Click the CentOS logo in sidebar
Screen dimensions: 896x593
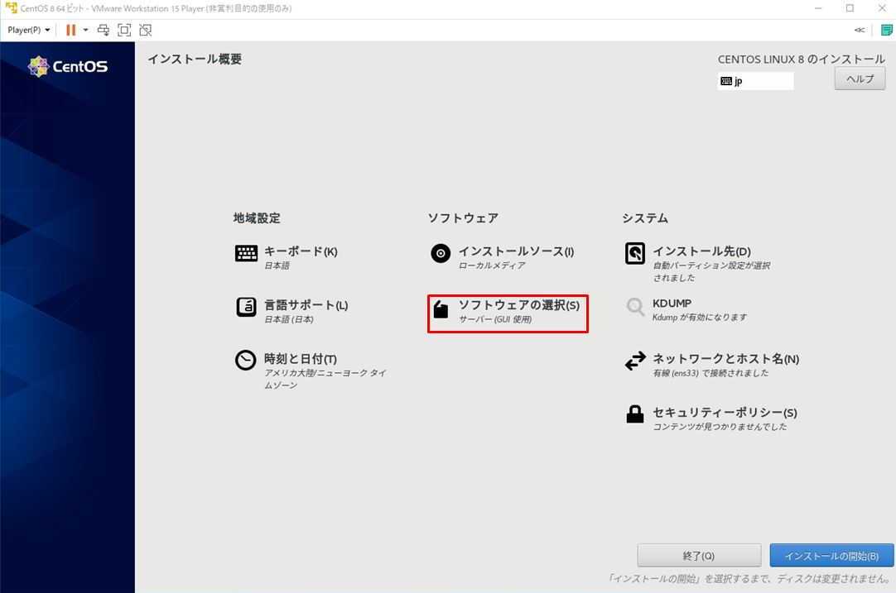click(67, 66)
